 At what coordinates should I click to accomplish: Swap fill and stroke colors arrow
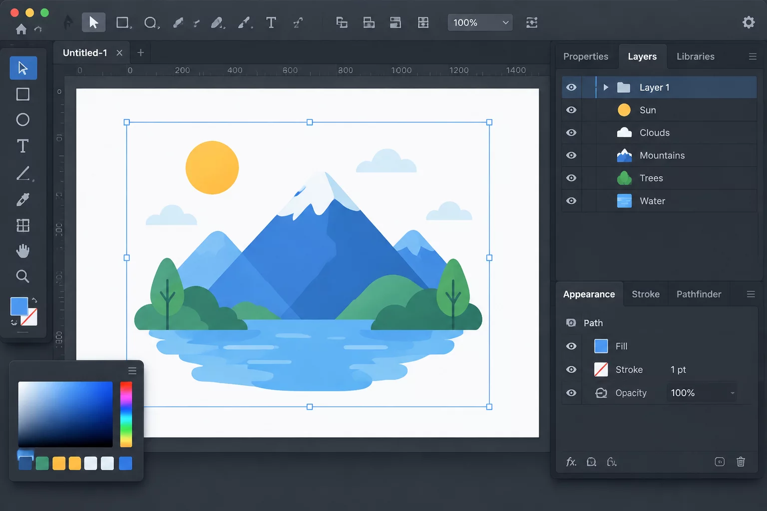tap(34, 300)
